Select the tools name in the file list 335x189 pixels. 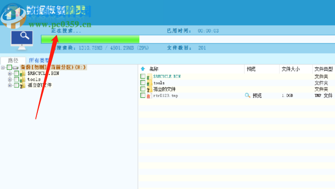(x=159, y=83)
